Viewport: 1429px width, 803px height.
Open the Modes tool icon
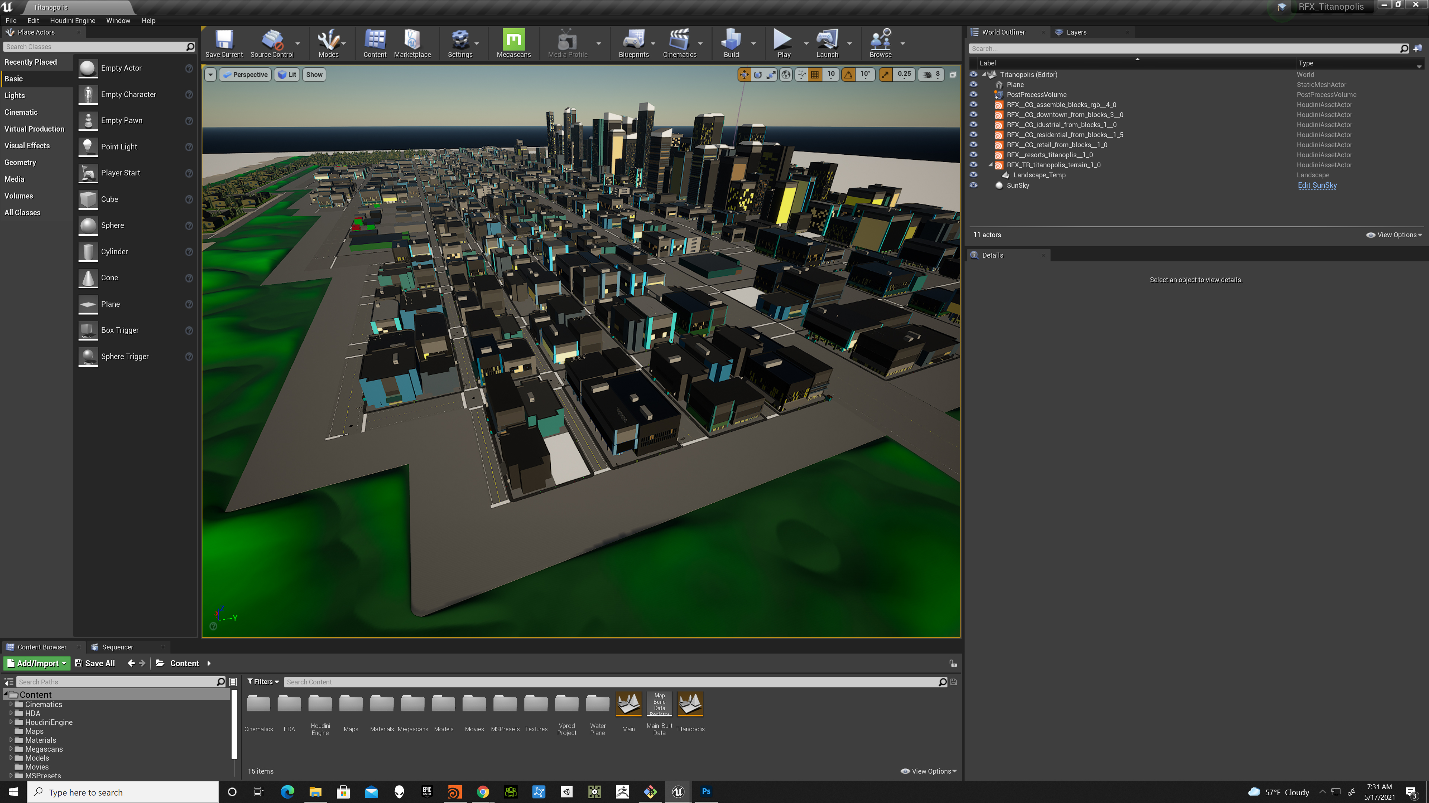tap(328, 43)
